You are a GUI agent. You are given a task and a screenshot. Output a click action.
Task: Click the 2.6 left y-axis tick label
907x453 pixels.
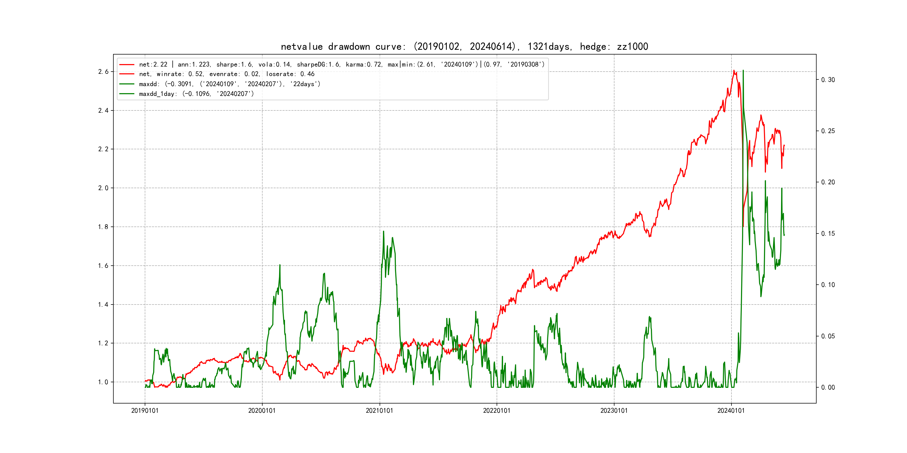coord(103,72)
